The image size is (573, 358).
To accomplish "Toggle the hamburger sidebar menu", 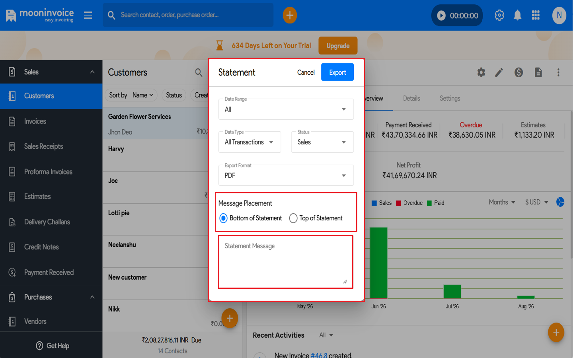I will (88, 15).
